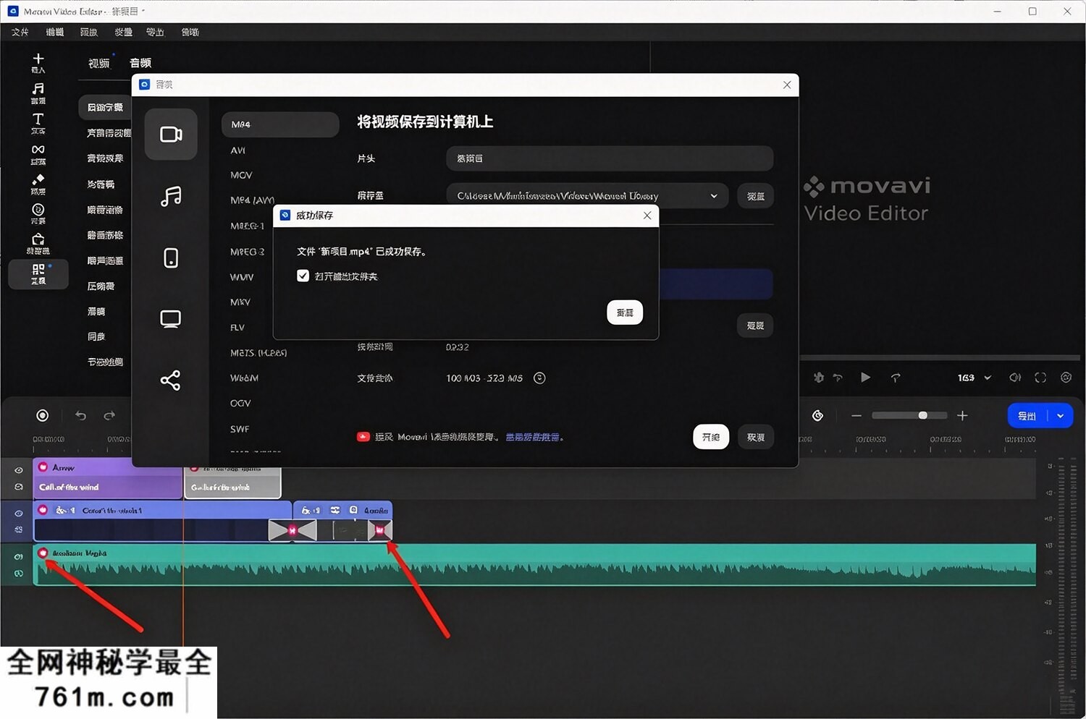Click the white start button in export dialog
Viewport: 1086px width, 719px height.
pyautogui.click(x=711, y=437)
